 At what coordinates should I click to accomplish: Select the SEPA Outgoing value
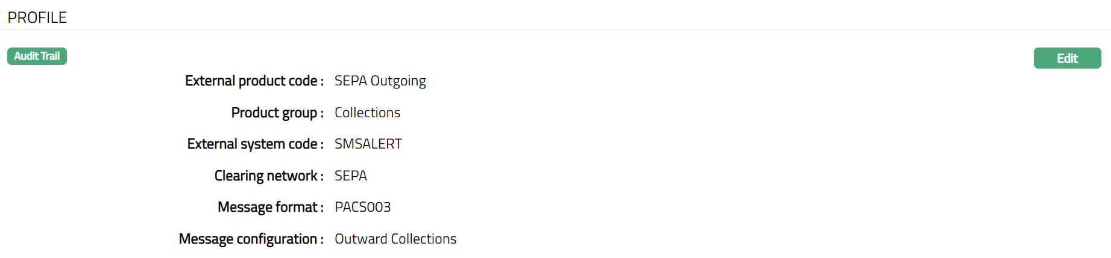tap(380, 81)
